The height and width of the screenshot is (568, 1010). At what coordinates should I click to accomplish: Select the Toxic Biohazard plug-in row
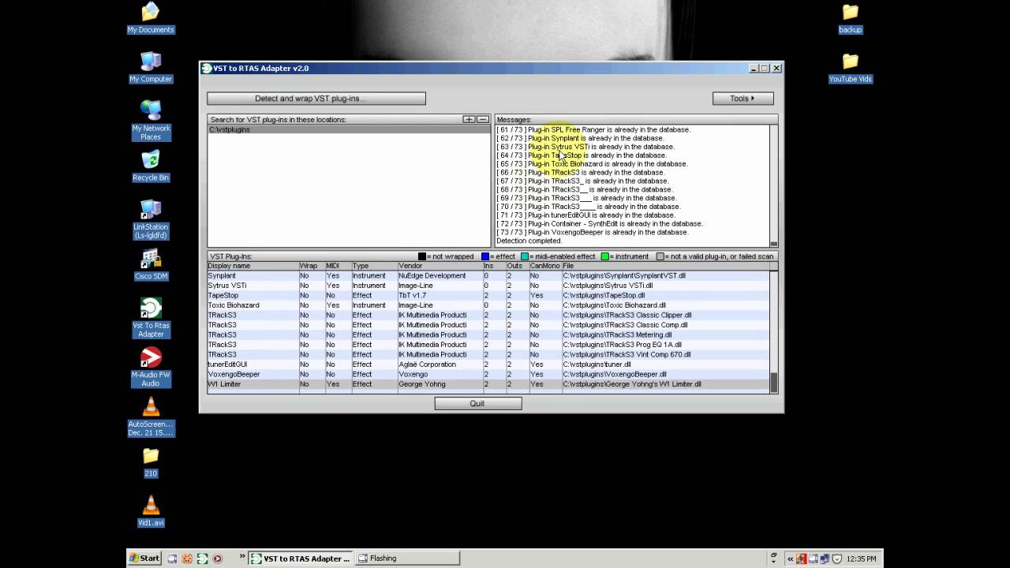488,305
